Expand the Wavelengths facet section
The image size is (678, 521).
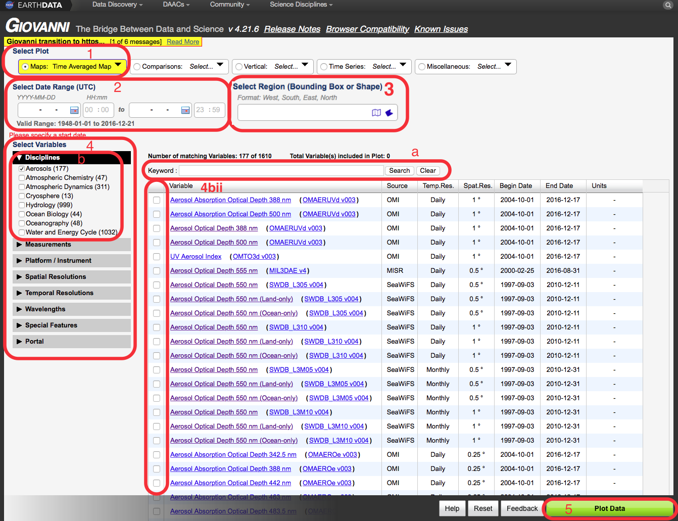click(x=72, y=309)
